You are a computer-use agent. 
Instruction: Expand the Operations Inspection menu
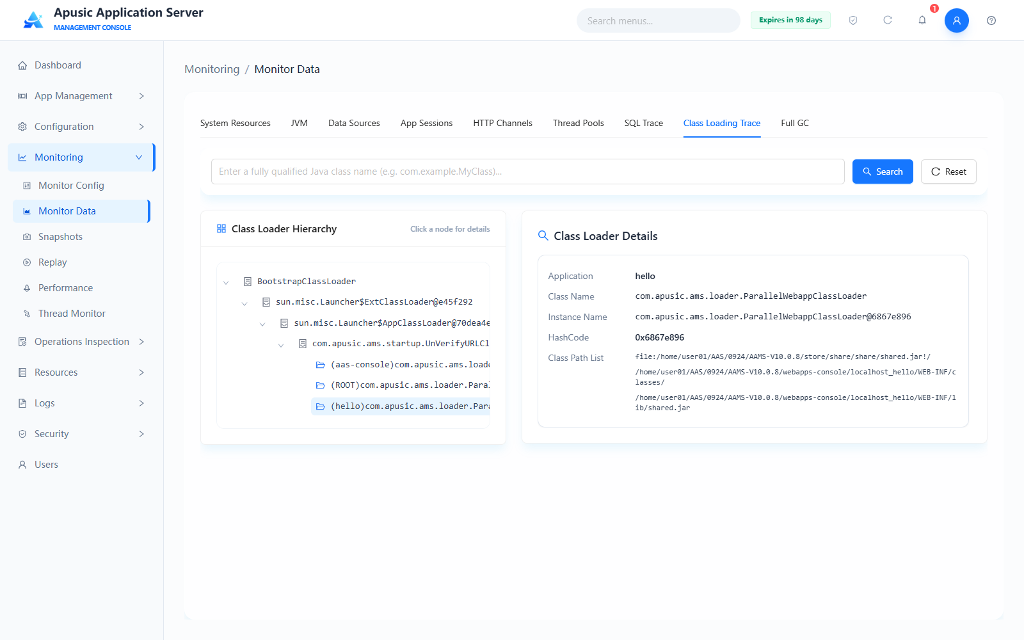81,342
